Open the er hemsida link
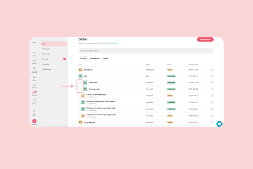This screenshot has height=169, width=253. 113,43
